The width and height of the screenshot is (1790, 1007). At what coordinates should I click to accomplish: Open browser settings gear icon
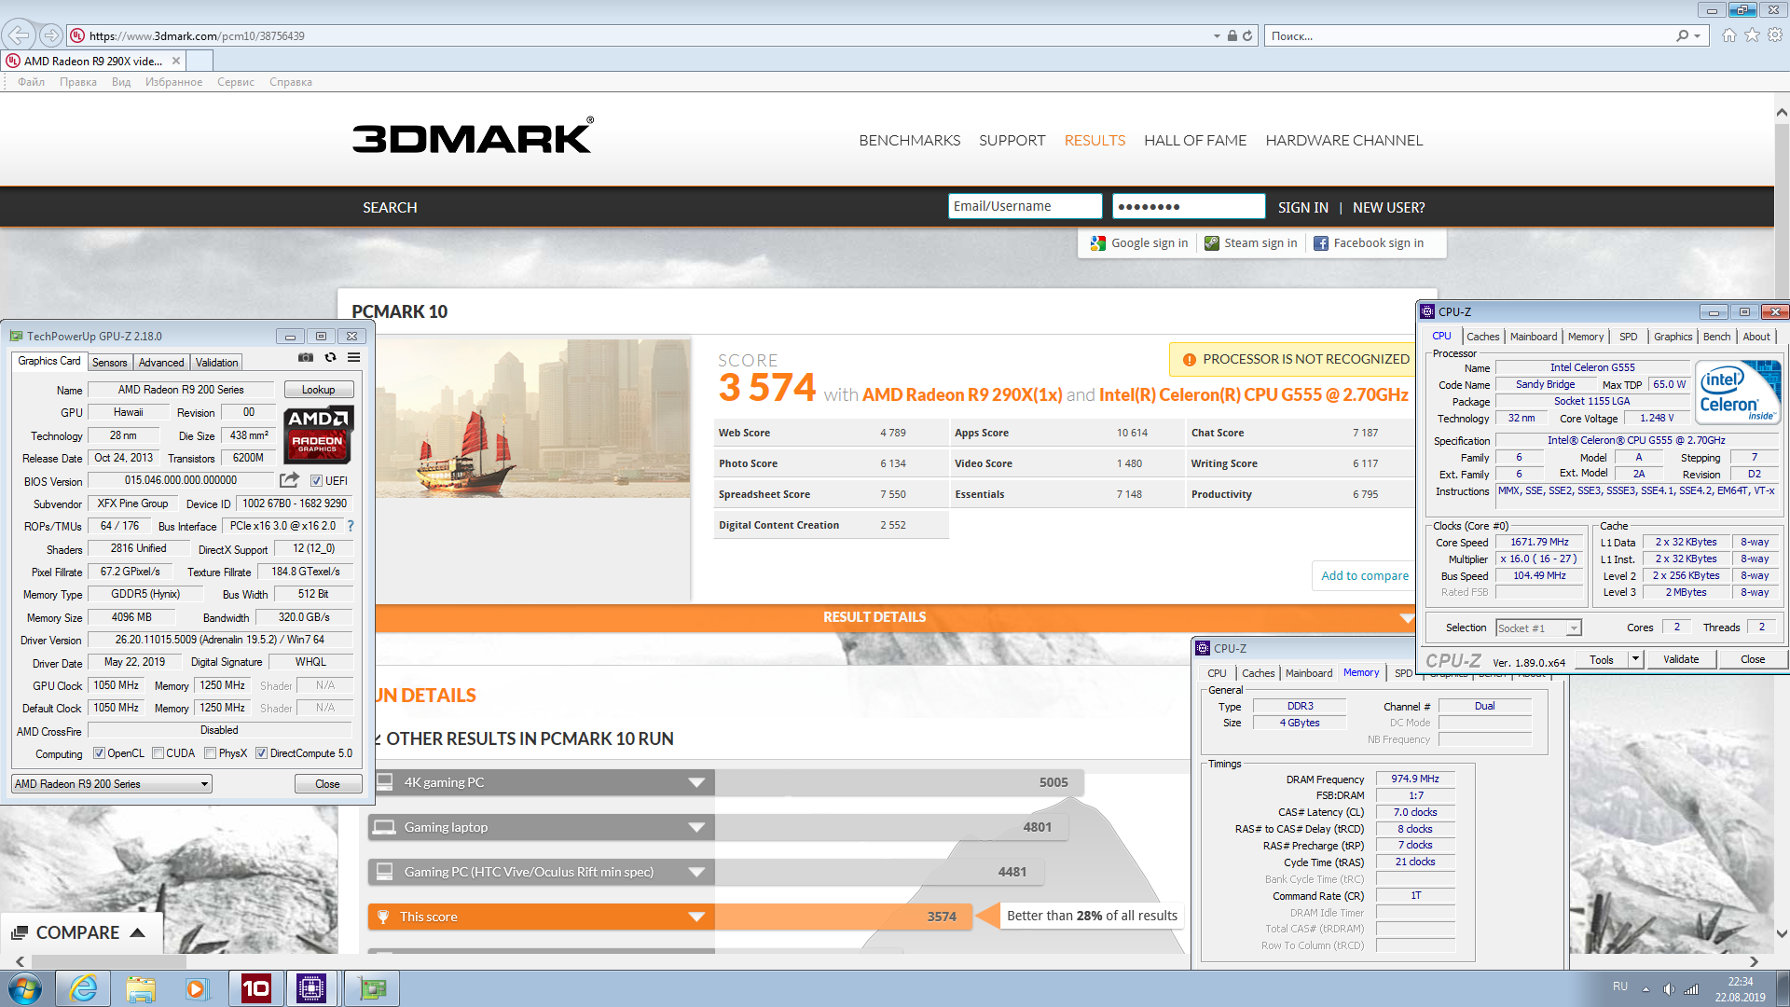coord(1775,35)
